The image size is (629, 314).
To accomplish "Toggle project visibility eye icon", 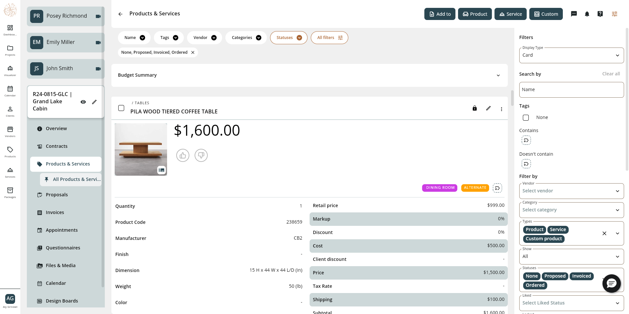I will point(83,102).
